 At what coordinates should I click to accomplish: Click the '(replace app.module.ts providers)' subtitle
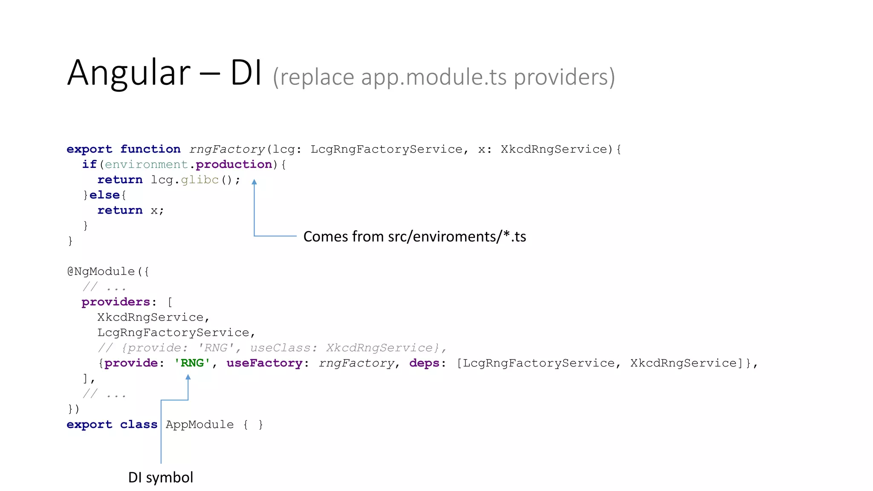tap(443, 77)
